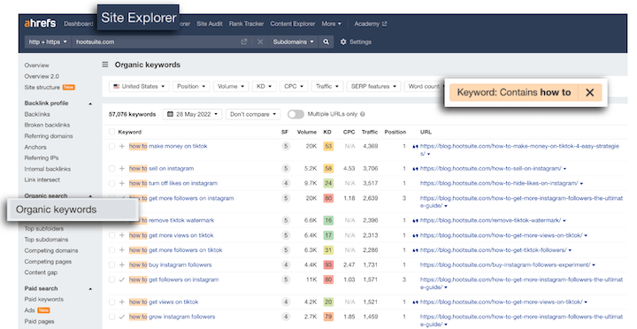Click quote icon beside remove-tiktok-watermark URL
637x329 pixels.
point(415,221)
